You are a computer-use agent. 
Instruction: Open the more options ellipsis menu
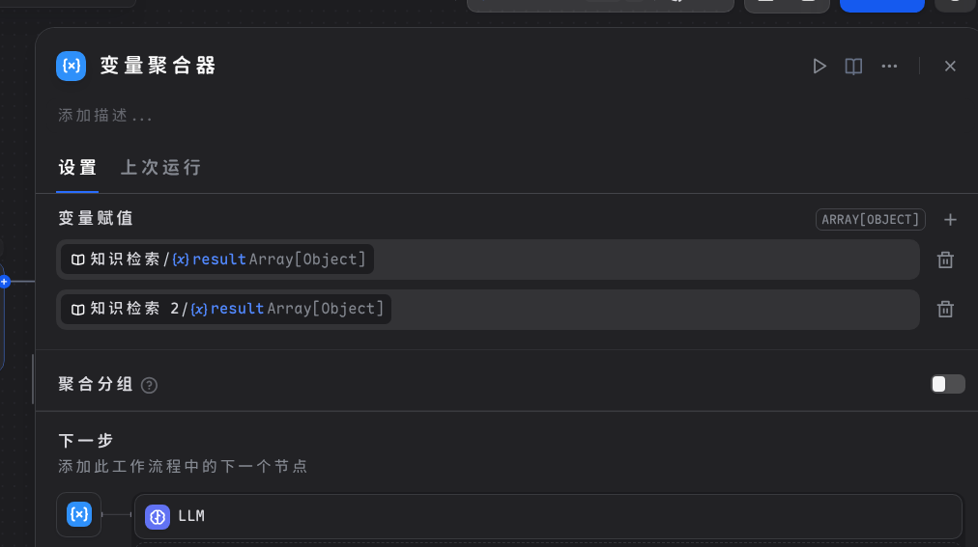[889, 66]
